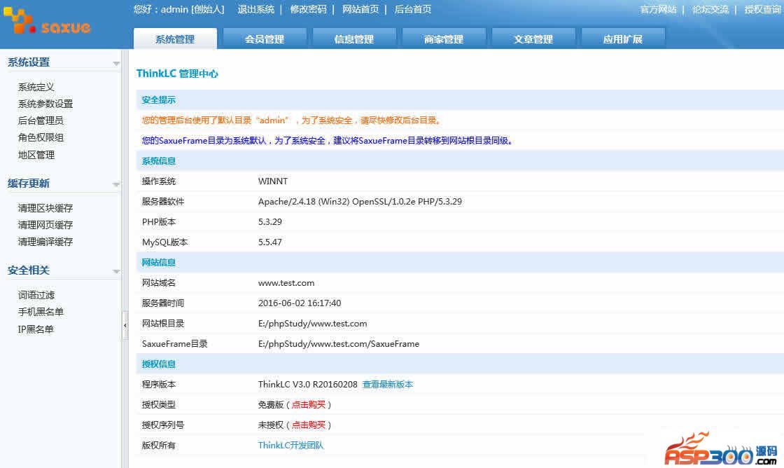Image resolution: width=784 pixels, height=468 pixels.
Task: Click the Saxue logo icon
Action: tap(19, 22)
